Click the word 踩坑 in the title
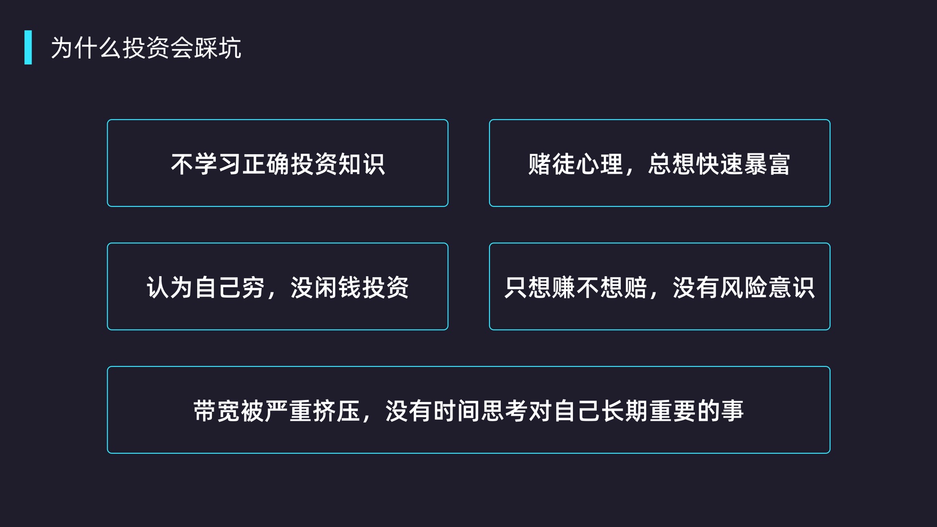The image size is (937, 527). (218, 48)
